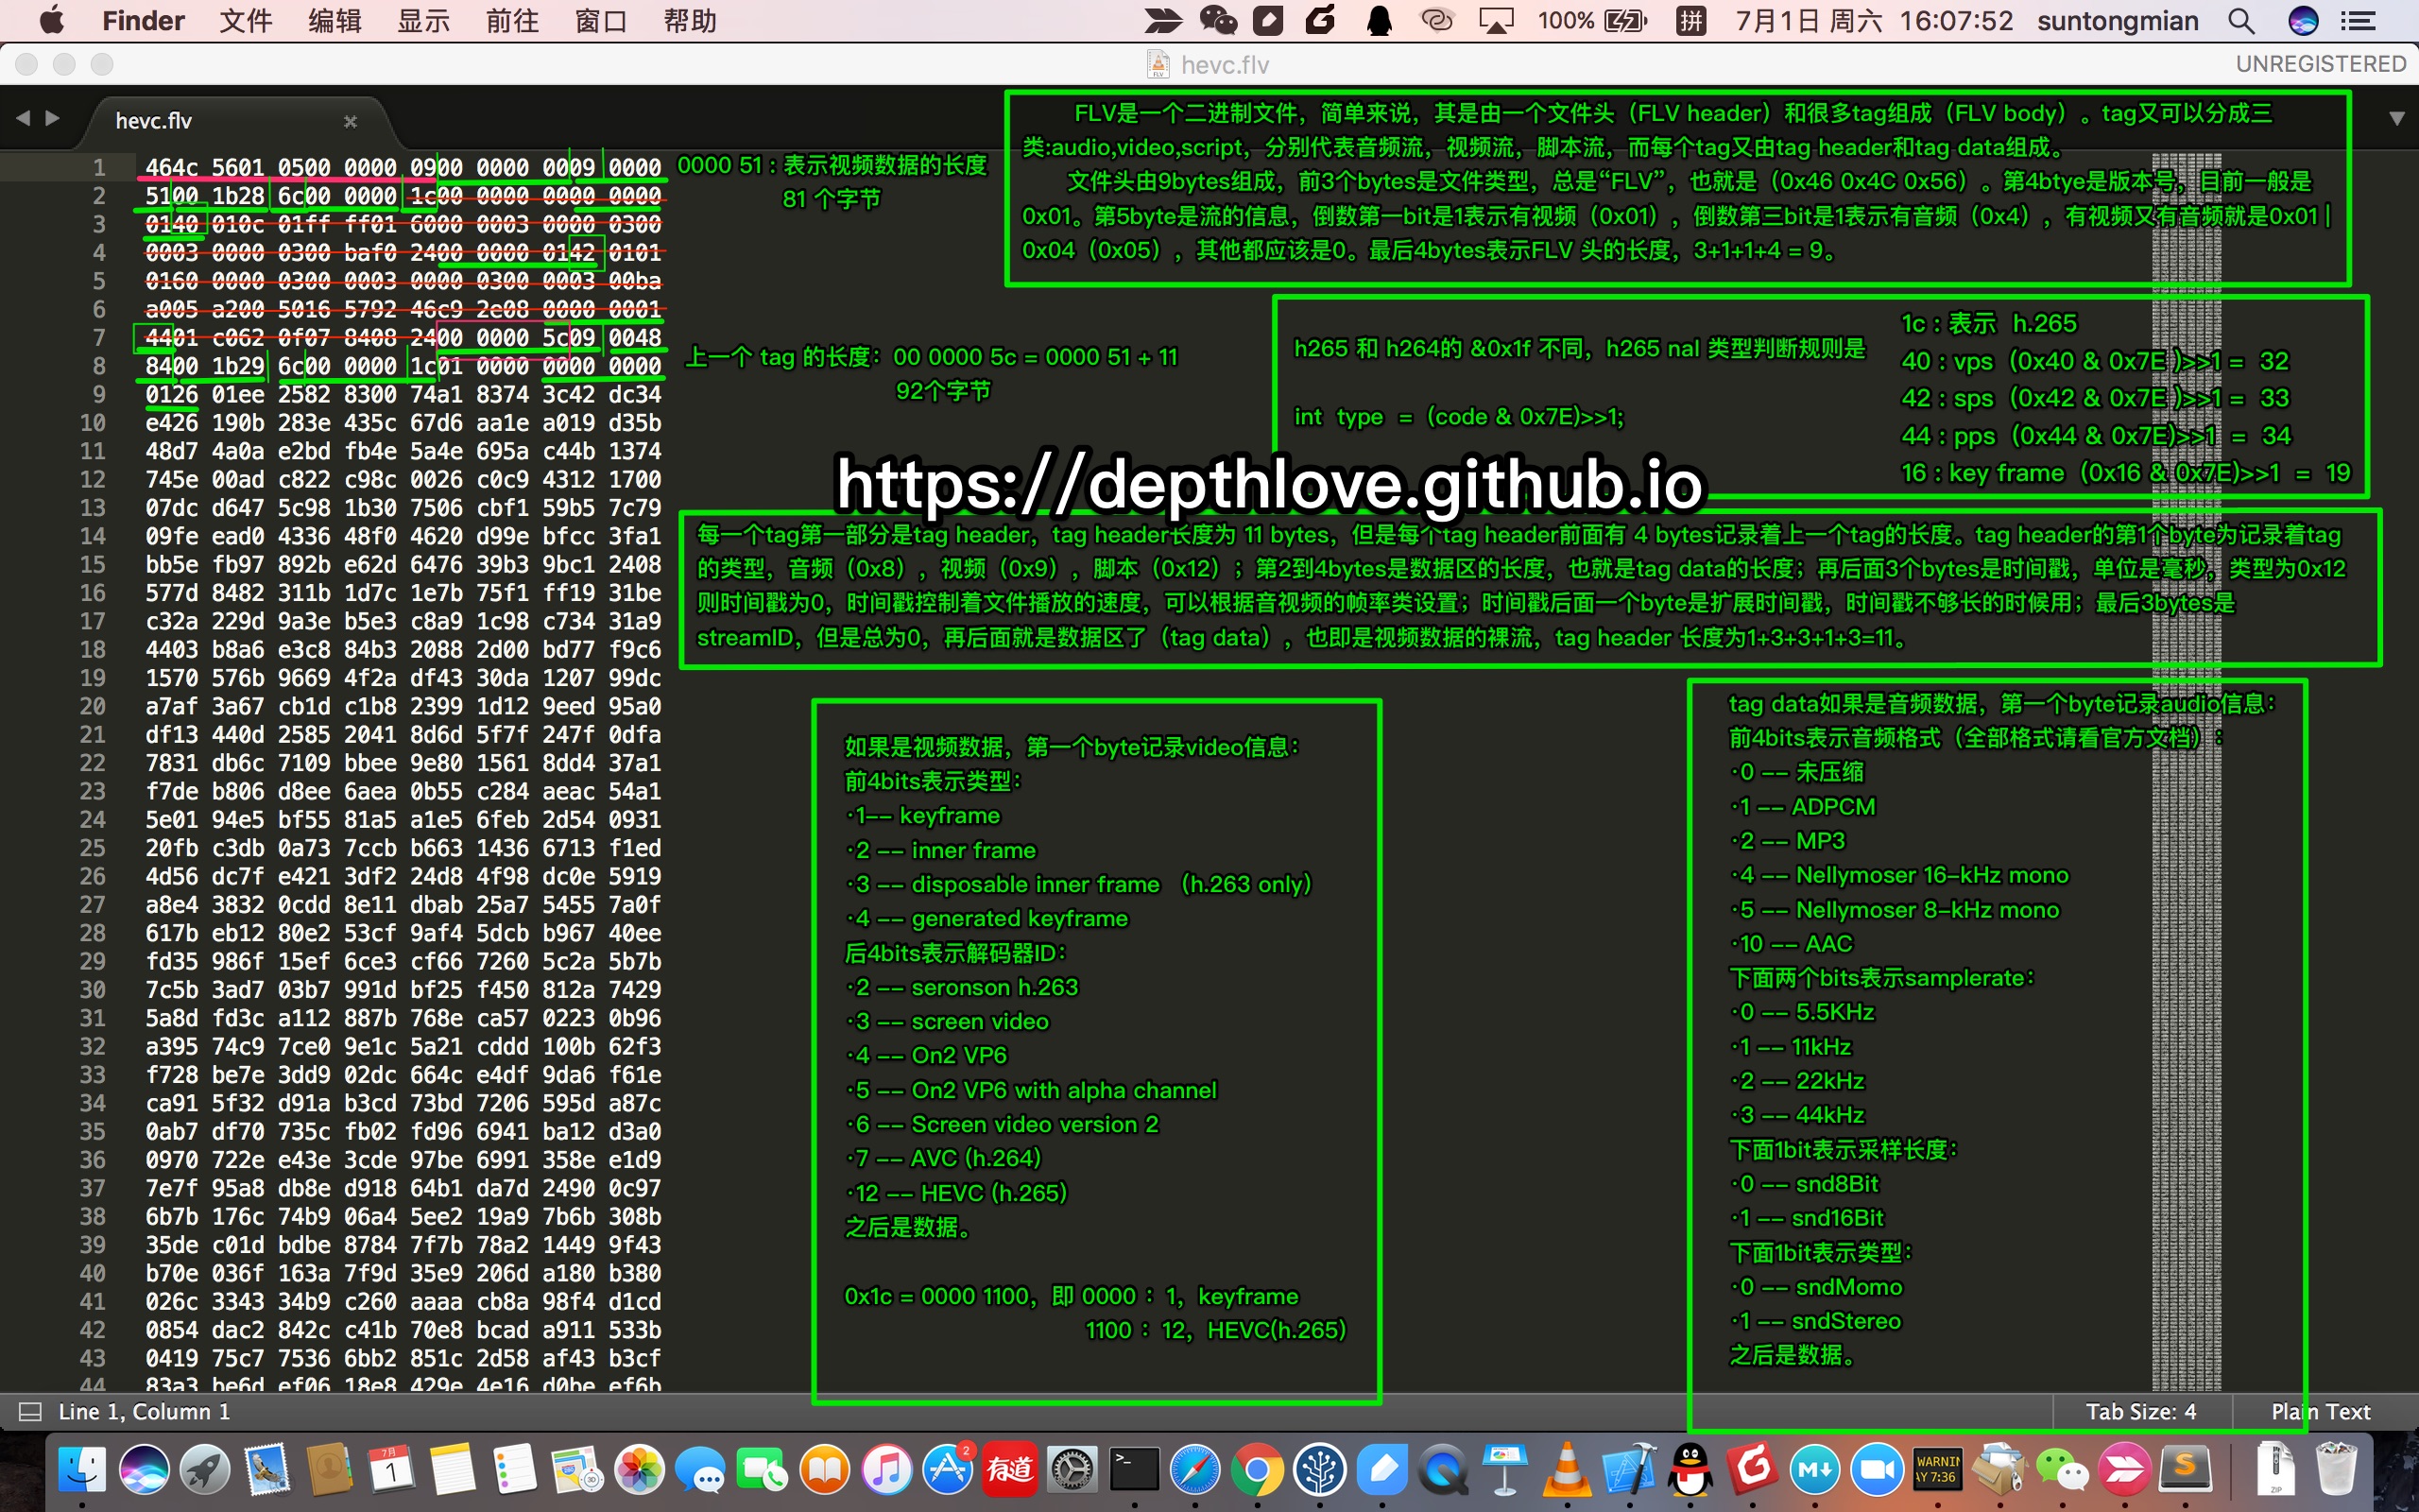The height and width of the screenshot is (1512, 2419).
Task: Open Terminal from the Dock
Action: (x=1135, y=1469)
